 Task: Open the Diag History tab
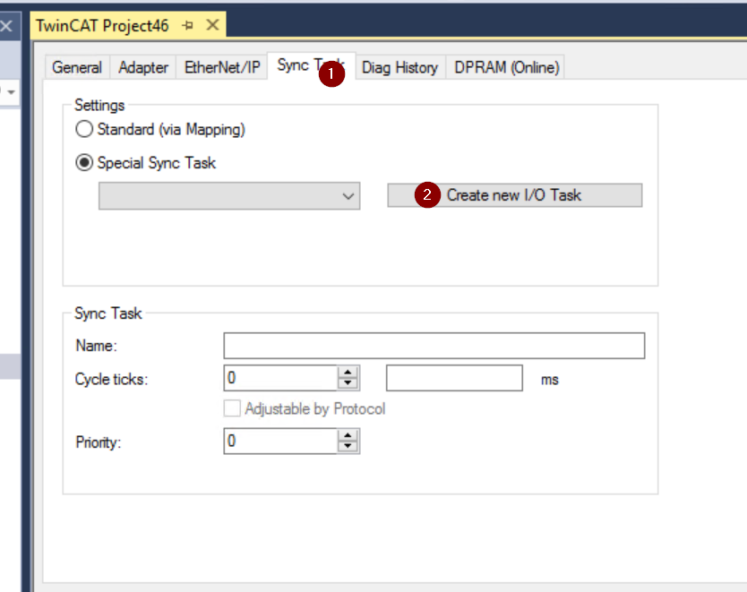pos(399,68)
